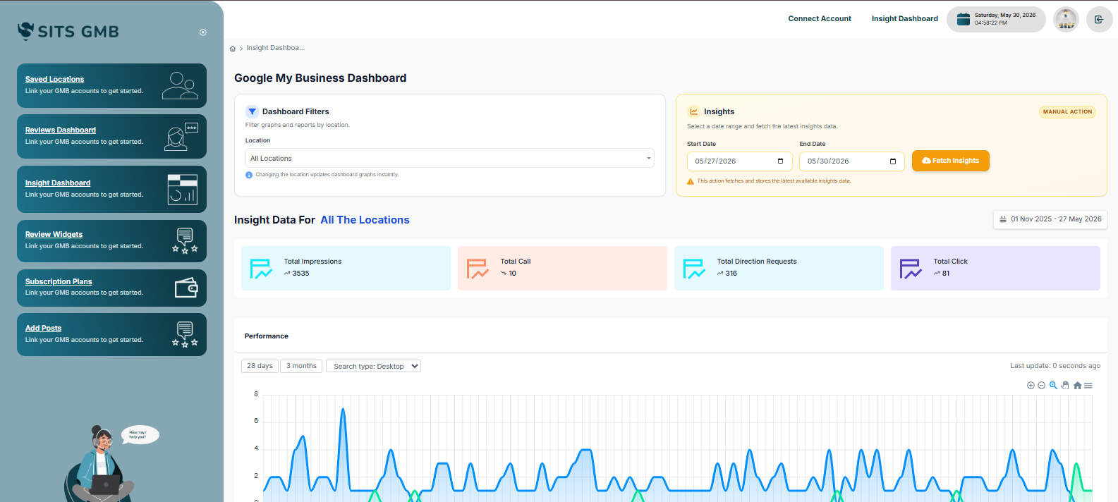
Task: Open the Insight Dashboard sidebar link
Action: click(x=58, y=183)
